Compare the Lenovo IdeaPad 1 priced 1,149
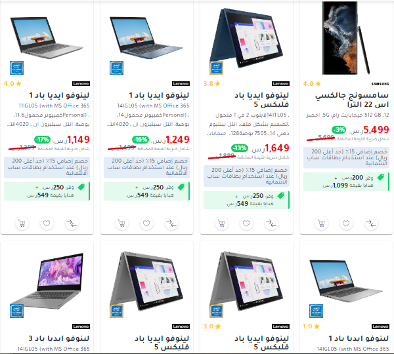The image size is (394, 354). pos(72,224)
